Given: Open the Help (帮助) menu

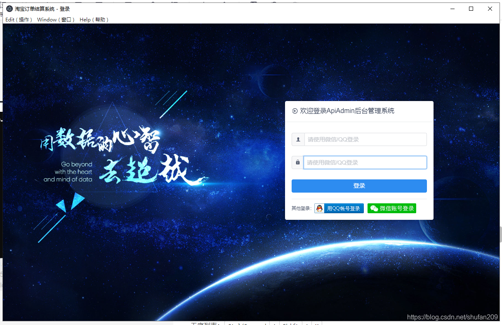Looking at the screenshot, I should pyautogui.click(x=94, y=20).
